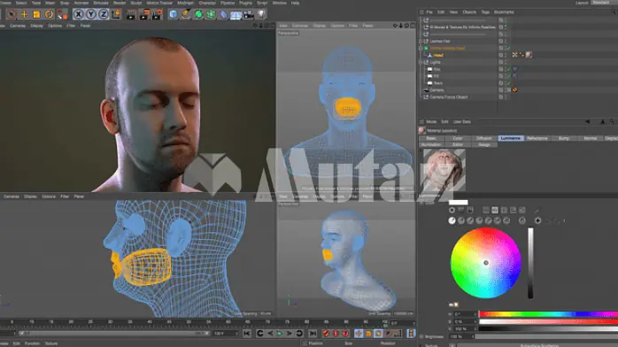
Task: Add a Camera object from toolbar
Action: tap(249, 15)
